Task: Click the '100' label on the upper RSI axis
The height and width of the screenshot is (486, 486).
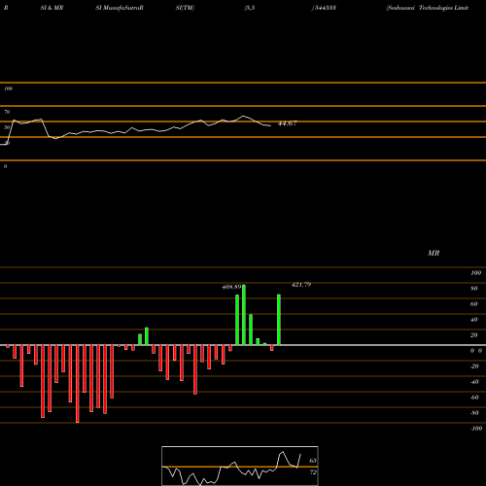Action: [8, 88]
